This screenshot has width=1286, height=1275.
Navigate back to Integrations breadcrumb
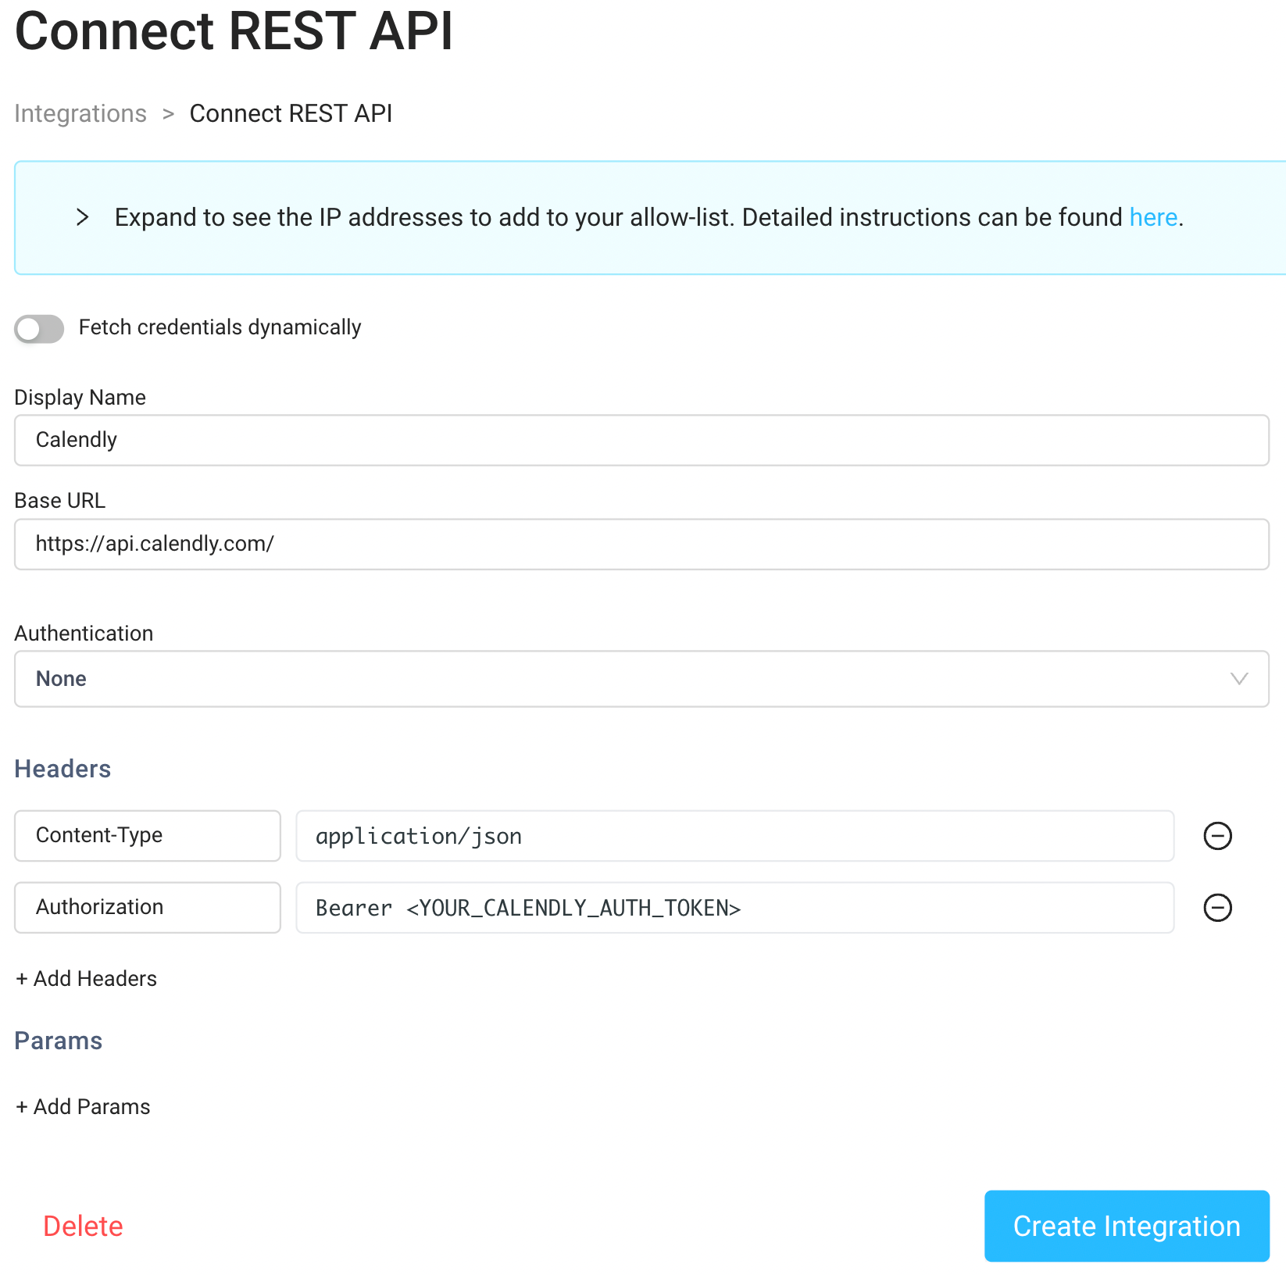coord(80,113)
